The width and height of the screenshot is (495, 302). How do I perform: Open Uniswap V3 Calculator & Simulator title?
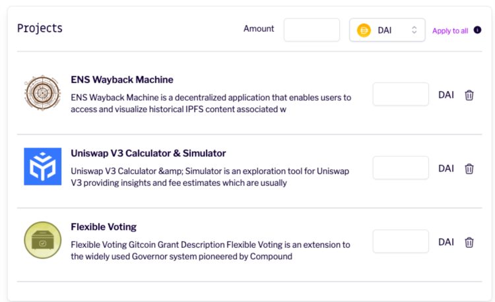pyautogui.click(x=148, y=154)
